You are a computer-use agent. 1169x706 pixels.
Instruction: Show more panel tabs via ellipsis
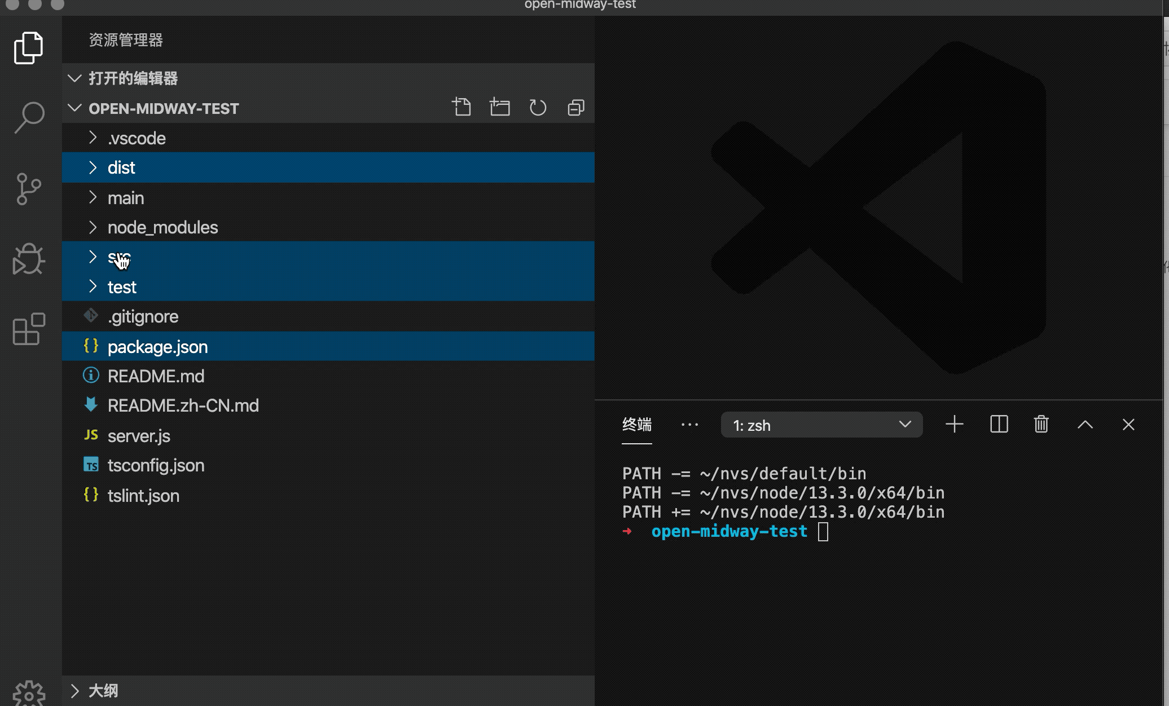[689, 425]
